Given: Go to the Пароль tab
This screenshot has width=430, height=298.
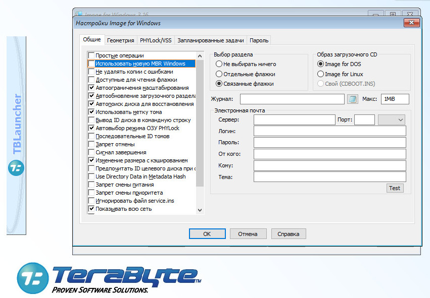Looking at the screenshot, I should click(259, 40).
